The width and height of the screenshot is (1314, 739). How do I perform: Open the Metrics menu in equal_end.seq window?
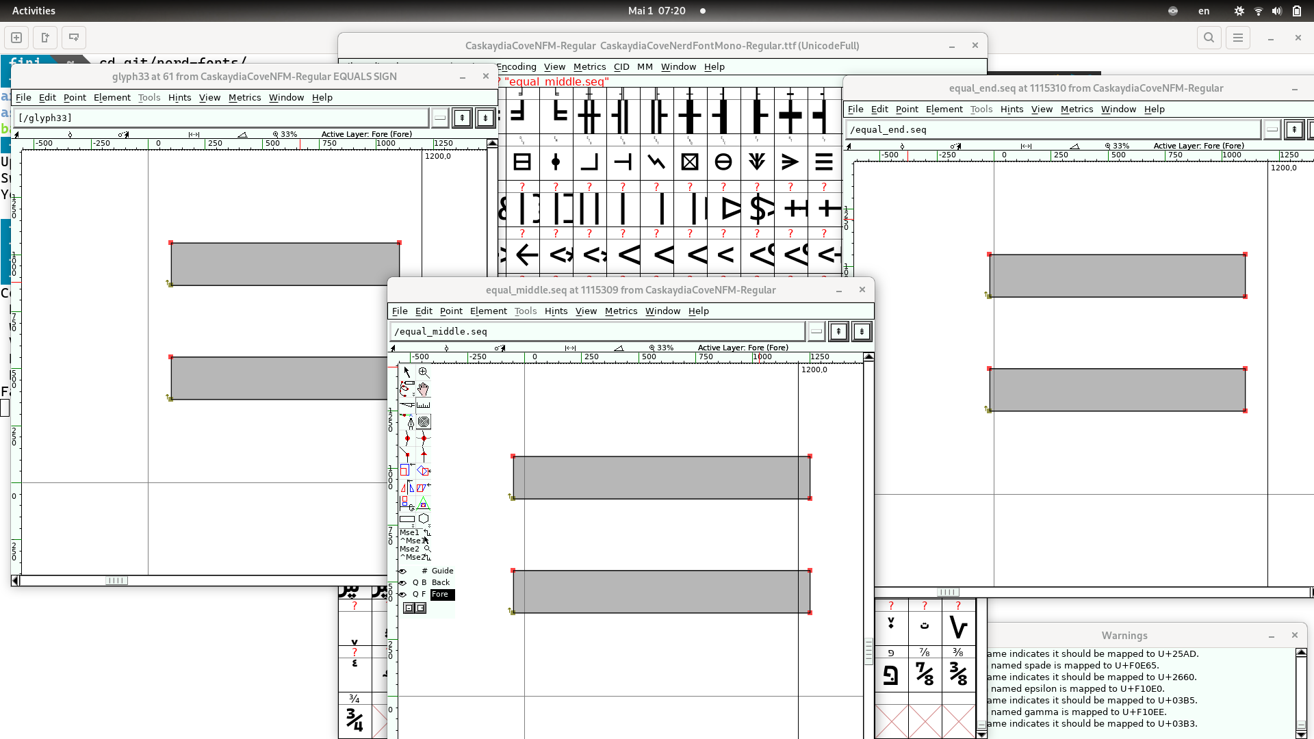(x=1077, y=109)
